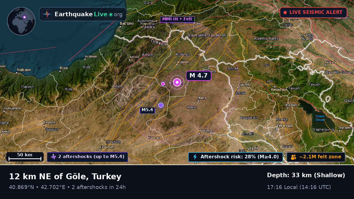Select the purple M5.4 aftershock marker
The image size is (354, 199).
coord(161,105)
